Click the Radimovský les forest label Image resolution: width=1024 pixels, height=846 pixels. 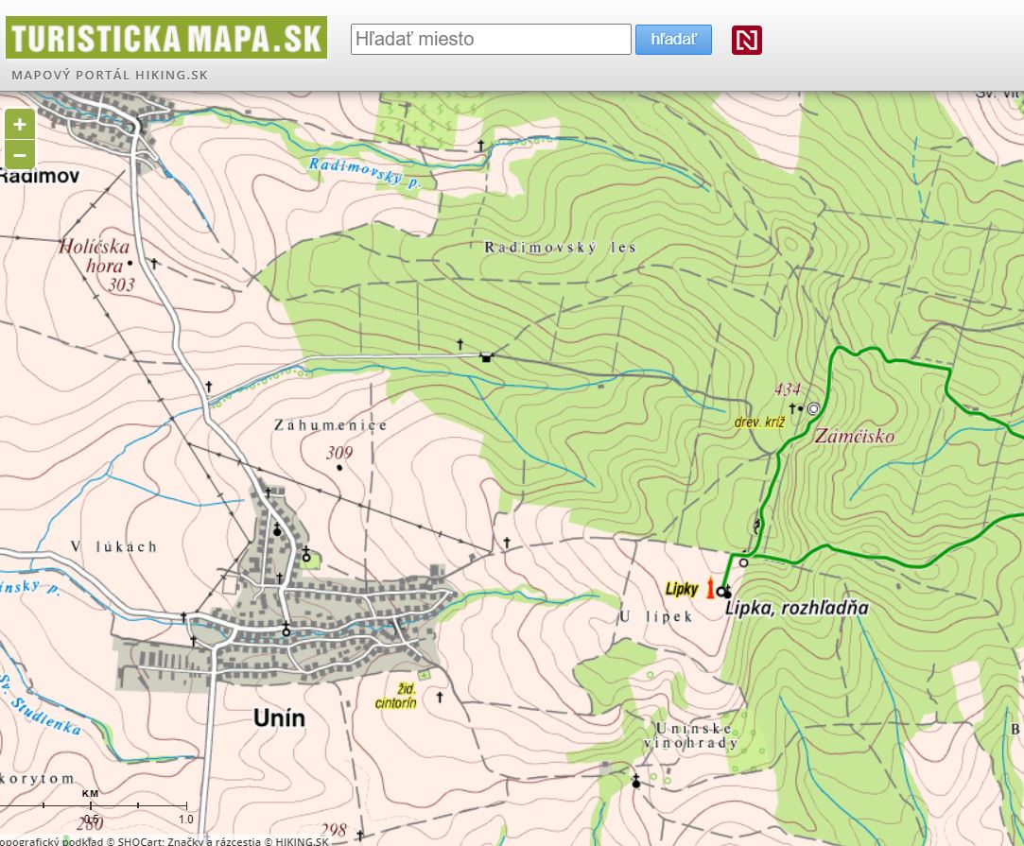[560, 248]
